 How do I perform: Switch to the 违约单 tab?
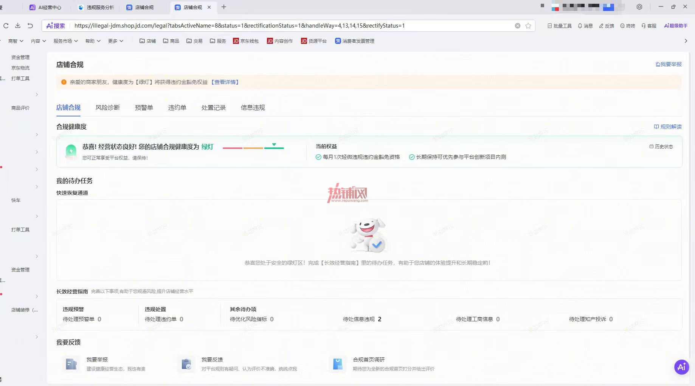click(x=177, y=108)
